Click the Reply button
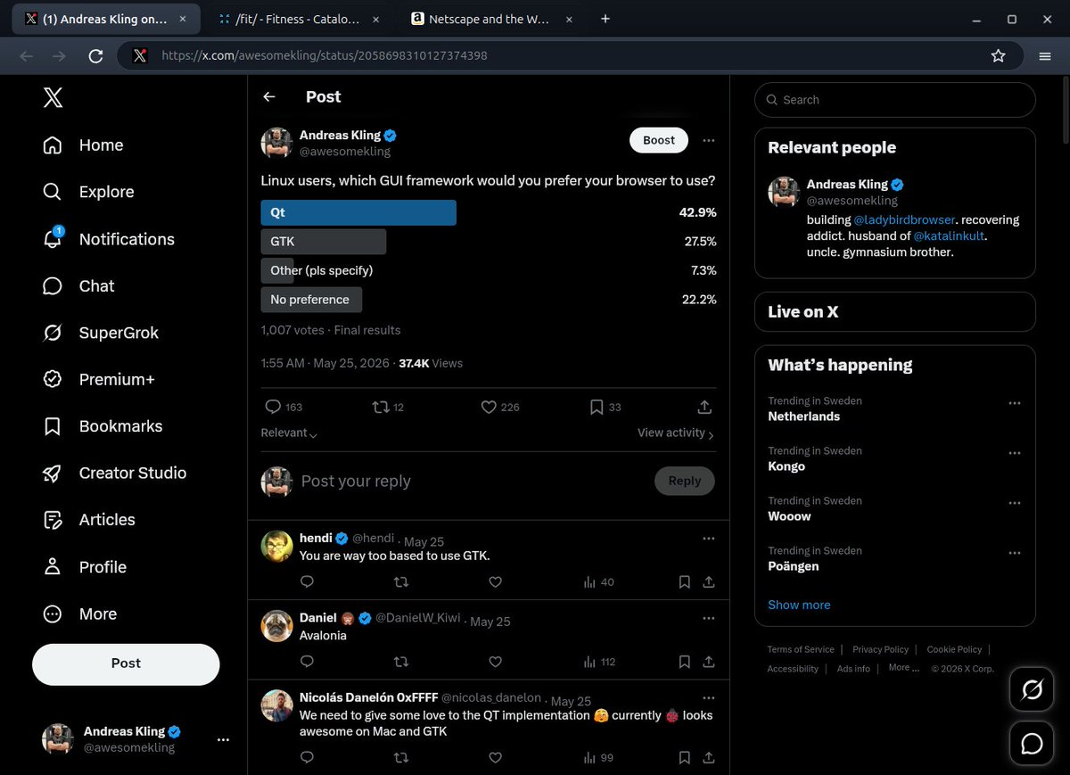Viewport: 1070px width, 775px height. click(685, 481)
